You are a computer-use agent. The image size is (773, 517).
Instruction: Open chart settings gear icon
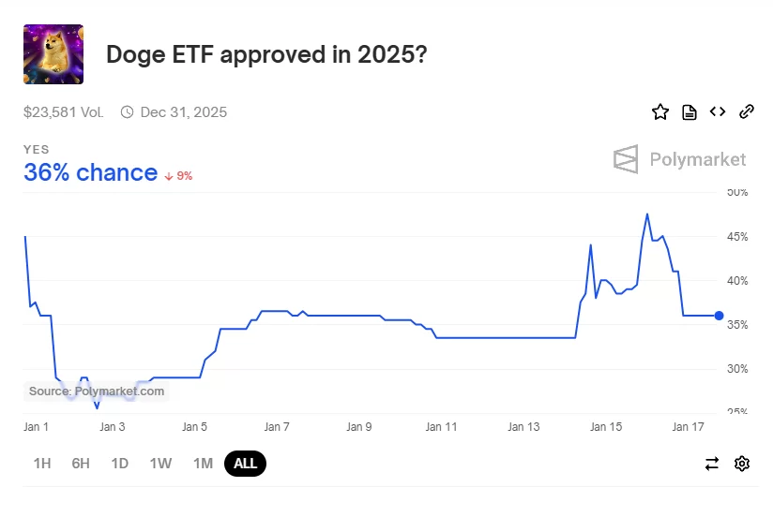pyautogui.click(x=742, y=464)
